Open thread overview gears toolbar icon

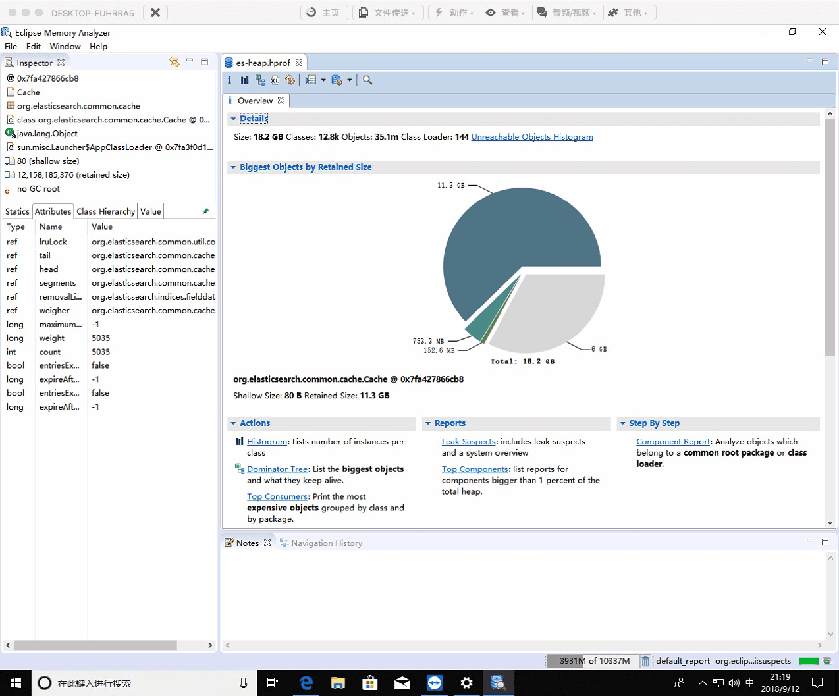pyautogui.click(x=290, y=80)
